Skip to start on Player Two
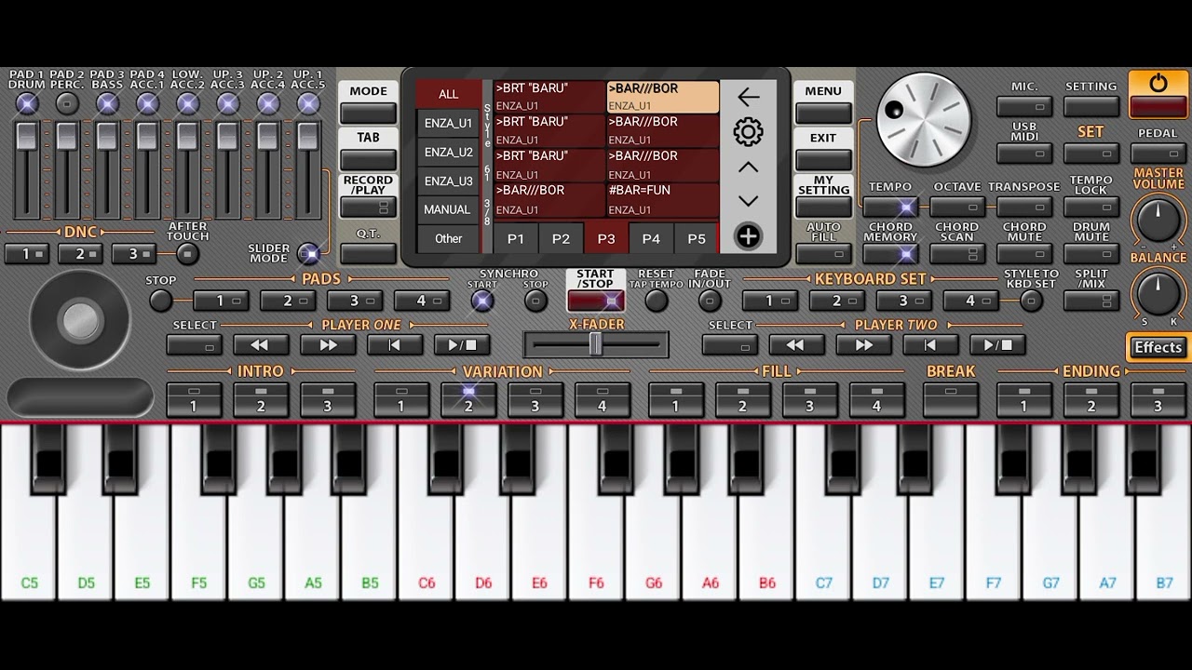The image size is (1192, 670). [930, 345]
